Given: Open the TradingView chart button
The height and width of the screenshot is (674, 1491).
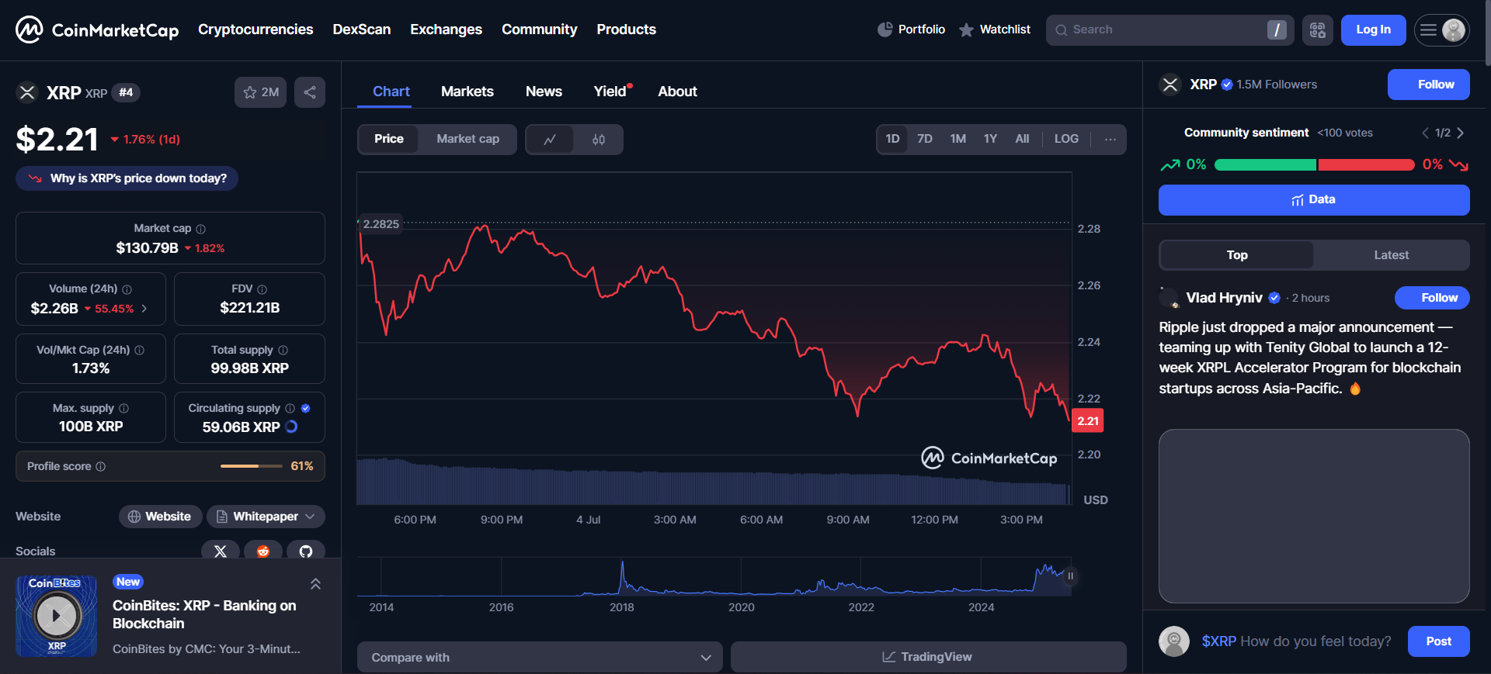Looking at the screenshot, I should [x=928, y=657].
